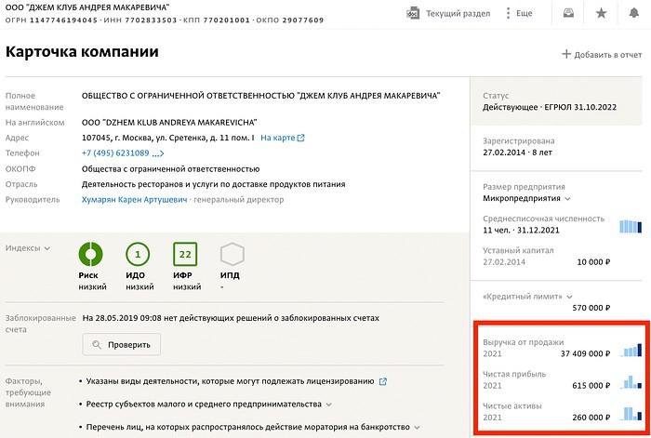Open director Хумарян Карен Артушевич link

(x=135, y=200)
